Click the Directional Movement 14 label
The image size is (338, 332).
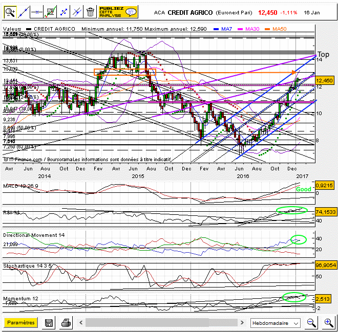tap(34, 235)
